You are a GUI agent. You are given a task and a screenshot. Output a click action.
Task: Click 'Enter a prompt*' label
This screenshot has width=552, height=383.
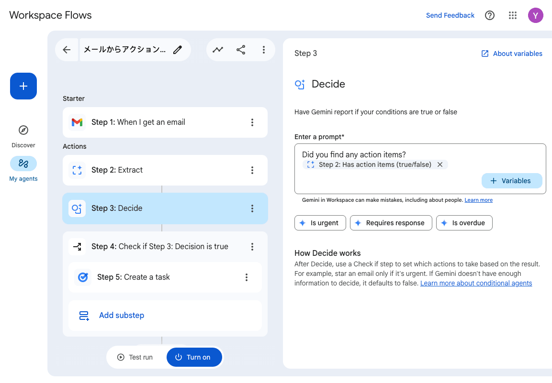(x=319, y=137)
